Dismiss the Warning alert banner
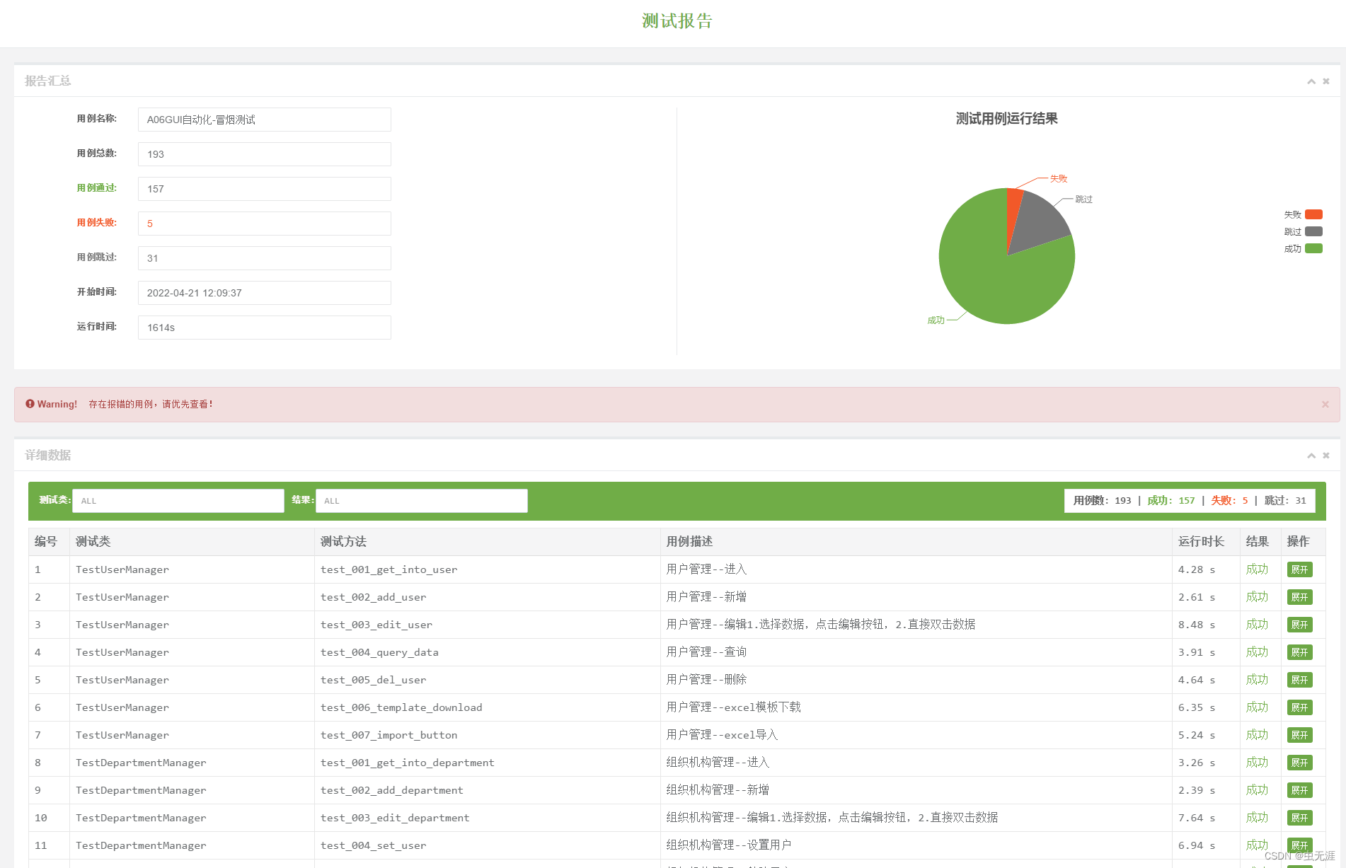The image size is (1346, 868). (x=1325, y=405)
